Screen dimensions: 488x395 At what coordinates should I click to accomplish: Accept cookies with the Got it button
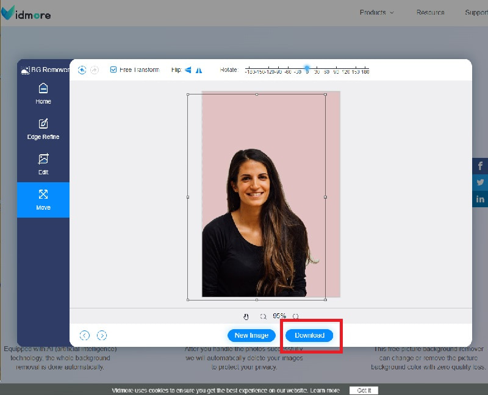[x=364, y=390]
